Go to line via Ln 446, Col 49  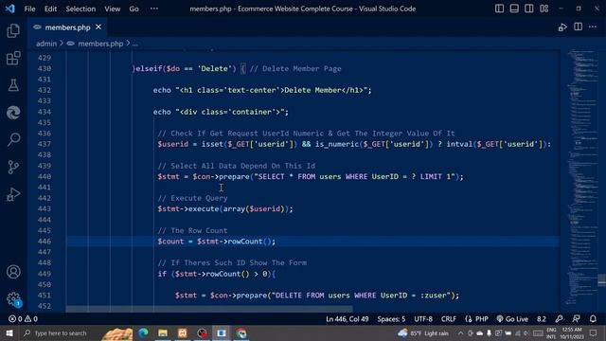[347, 319]
